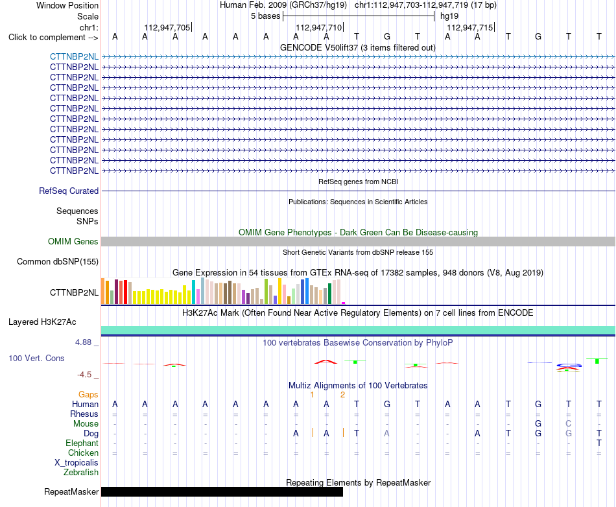The width and height of the screenshot is (616, 507).
Task: Open the Multiz Alignments of 100 Vertebrates title
Action: click(358, 386)
